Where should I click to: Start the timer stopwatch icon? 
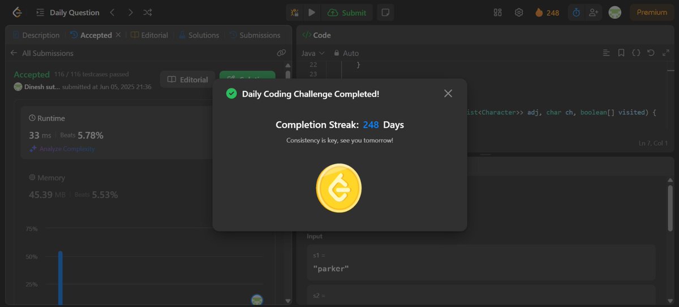click(x=576, y=12)
